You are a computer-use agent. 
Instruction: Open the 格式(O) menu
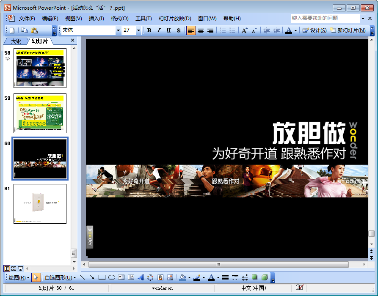point(119,19)
